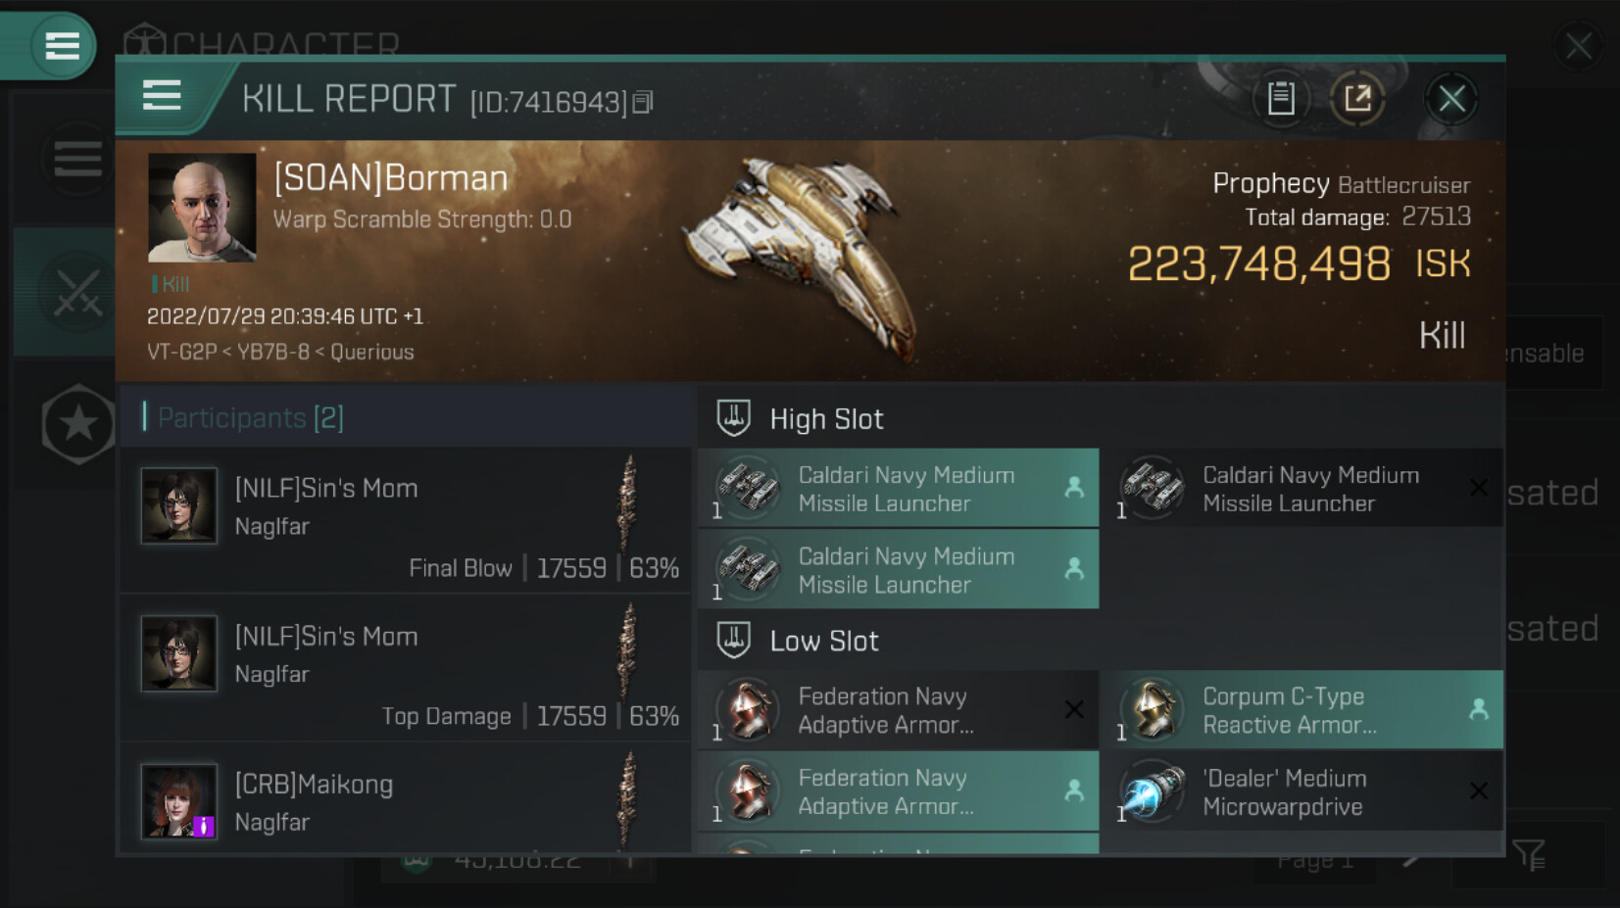Select the Corpum C-Type Reactive Armor module
Viewport: 1620px width, 908px height.
pos(1301,710)
